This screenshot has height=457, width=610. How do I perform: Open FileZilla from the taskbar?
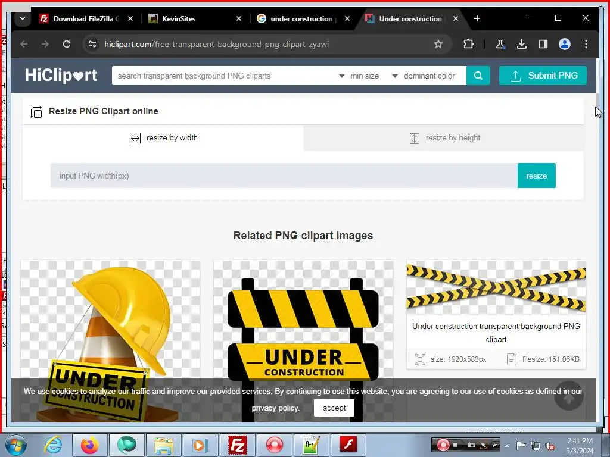[237, 445]
